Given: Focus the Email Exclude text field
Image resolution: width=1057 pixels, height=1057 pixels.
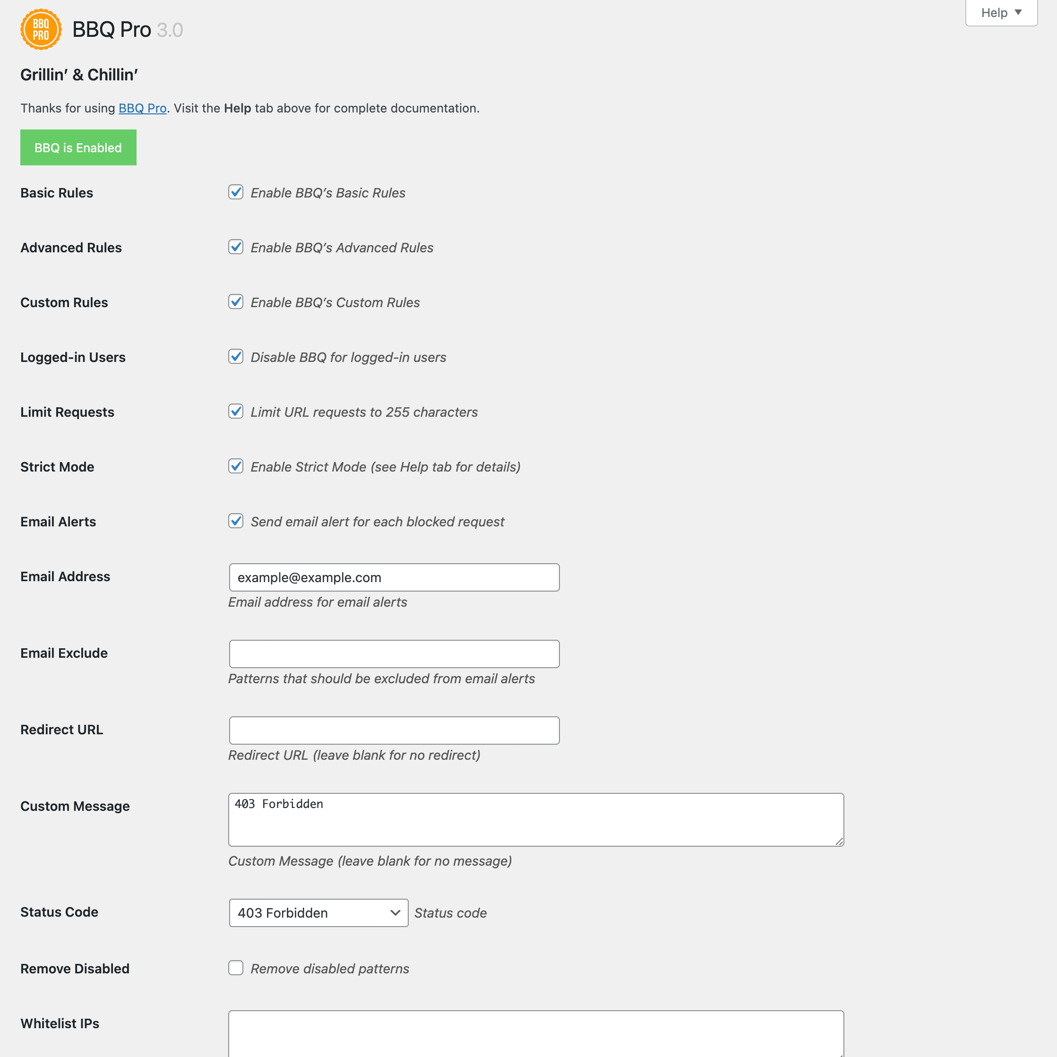Looking at the screenshot, I should 394,654.
